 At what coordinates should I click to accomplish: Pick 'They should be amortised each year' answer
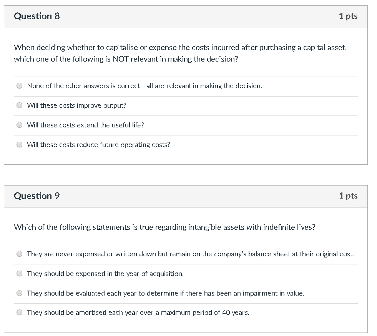(19, 312)
